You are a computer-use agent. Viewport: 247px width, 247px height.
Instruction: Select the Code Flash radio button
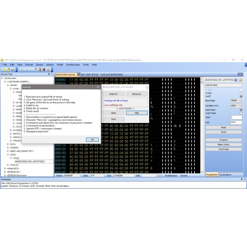[241, 113]
